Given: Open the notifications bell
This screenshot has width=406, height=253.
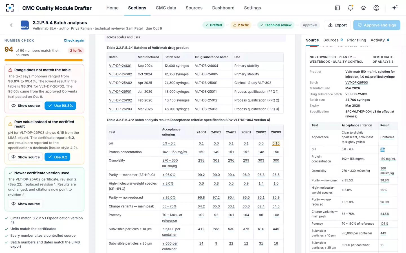Looking at the screenshot, I should point(350,8).
